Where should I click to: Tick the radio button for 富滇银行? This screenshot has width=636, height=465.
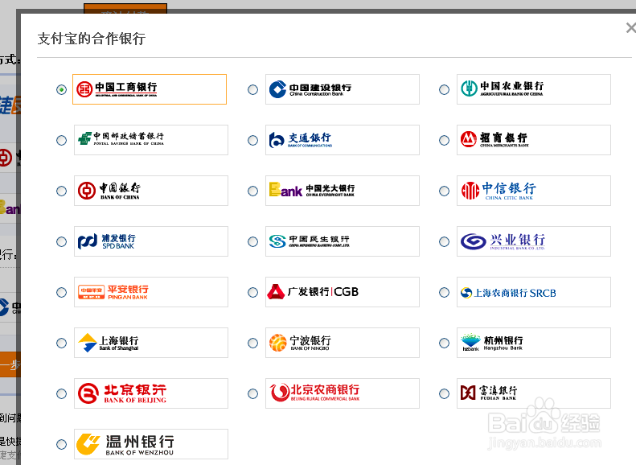pos(444,394)
